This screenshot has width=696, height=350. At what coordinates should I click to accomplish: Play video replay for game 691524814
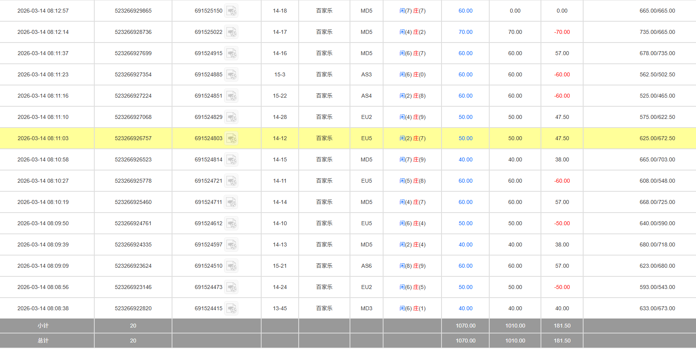(x=231, y=160)
